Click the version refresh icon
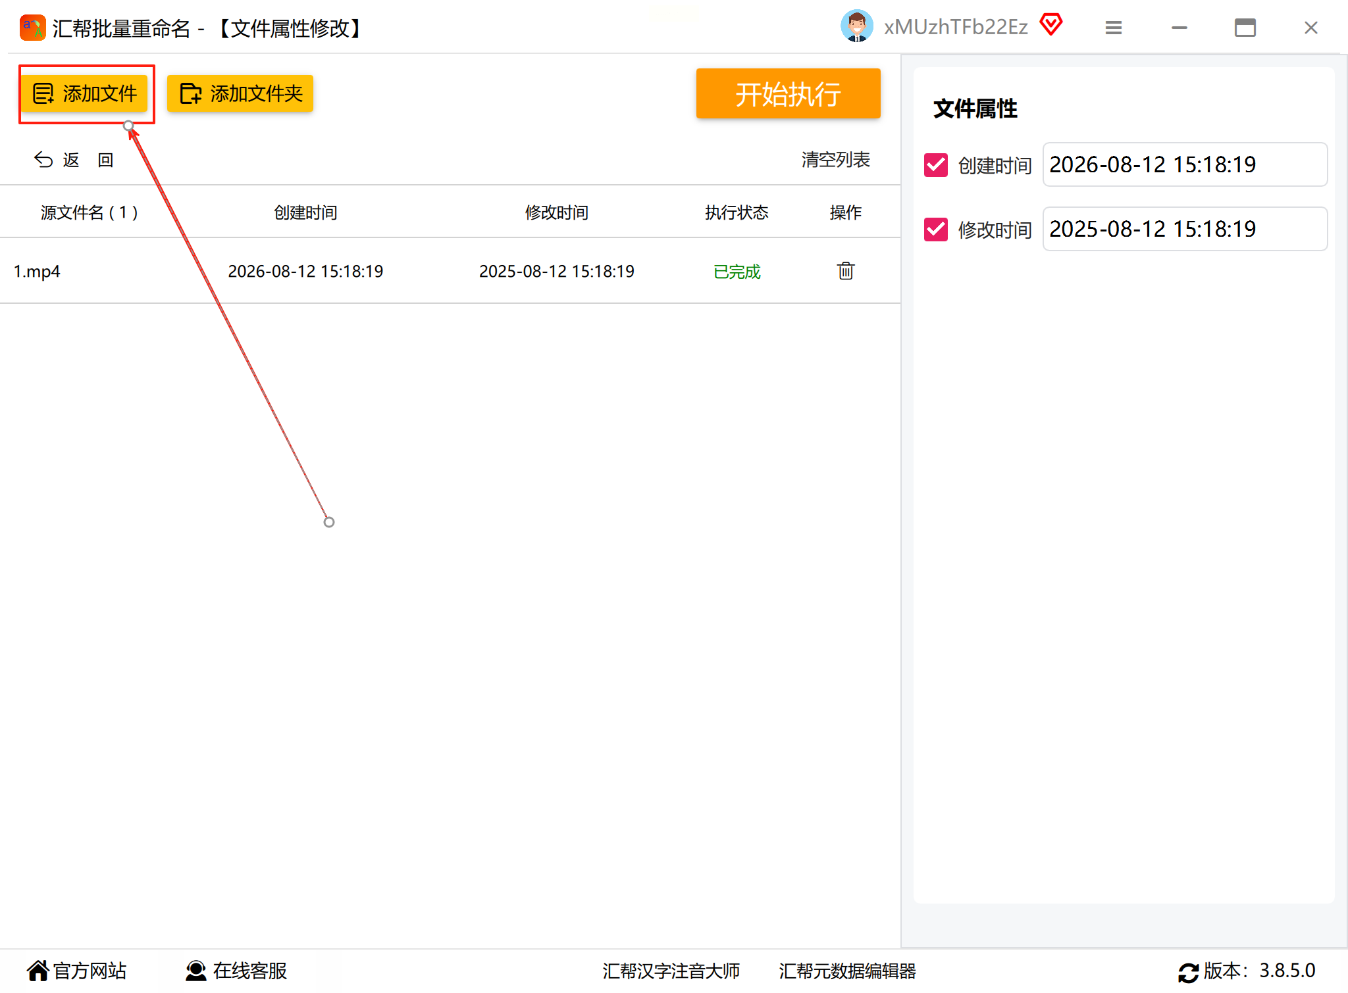The image size is (1348, 993). (x=1188, y=972)
